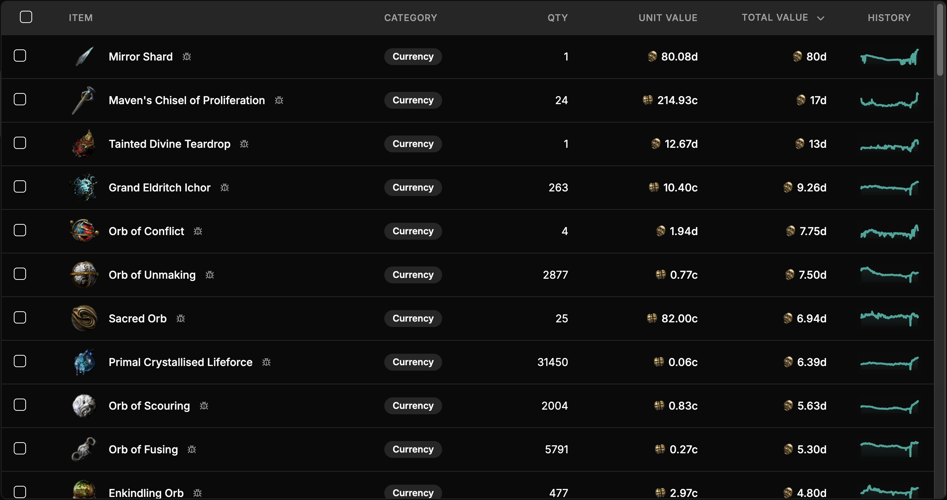Open the Orb of Scouring item name
The image size is (947, 500).
[149, 406]
